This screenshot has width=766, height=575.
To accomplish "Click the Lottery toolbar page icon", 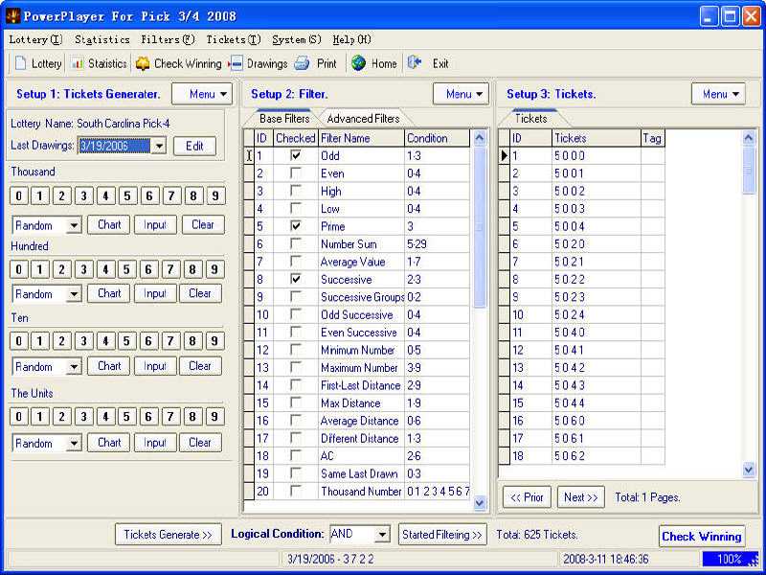I will click(x=20, y=63).
